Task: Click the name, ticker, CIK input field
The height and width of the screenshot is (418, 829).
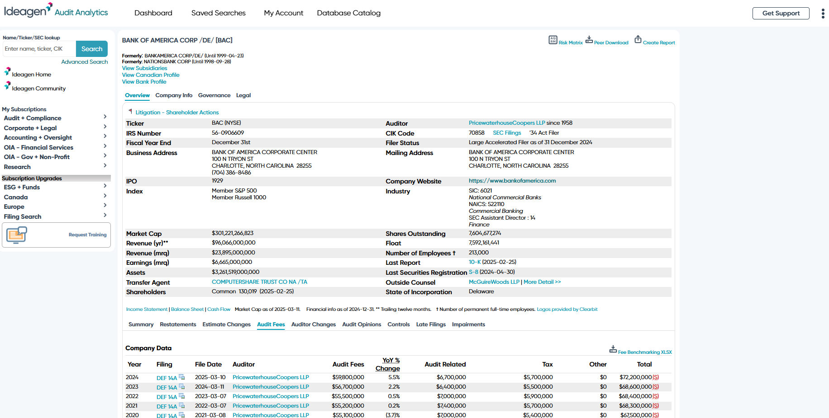Action: pos(39,49)
